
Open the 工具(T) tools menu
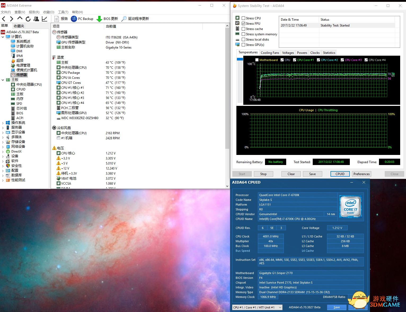(63, 12)
